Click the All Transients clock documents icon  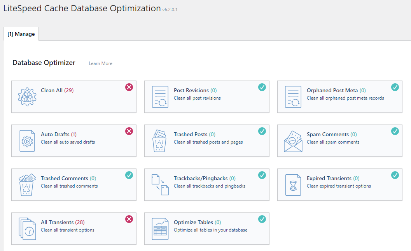27,229
